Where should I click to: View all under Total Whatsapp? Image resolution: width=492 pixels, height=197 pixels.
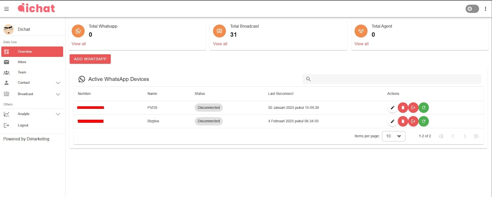(79, 44)
